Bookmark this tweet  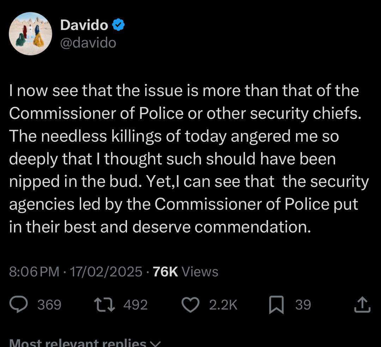pyautogui.click(x=276, y=305)
